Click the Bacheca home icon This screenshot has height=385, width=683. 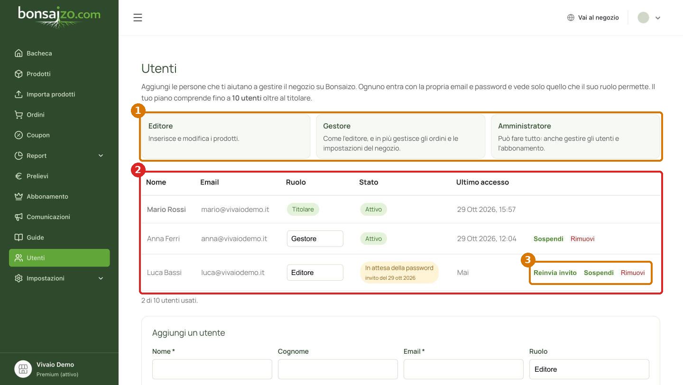coord(18,53)
